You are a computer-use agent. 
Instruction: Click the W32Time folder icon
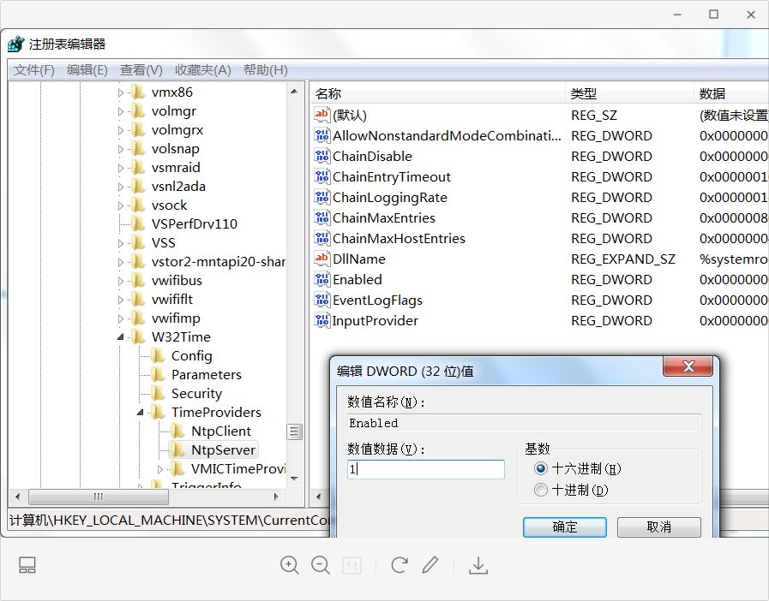pos(139,337)
